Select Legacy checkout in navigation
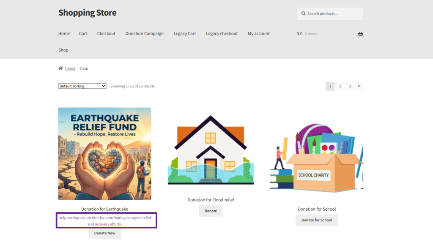Image resolution: width=433 pixels, height=250 pixels. (x=222, y=34)
